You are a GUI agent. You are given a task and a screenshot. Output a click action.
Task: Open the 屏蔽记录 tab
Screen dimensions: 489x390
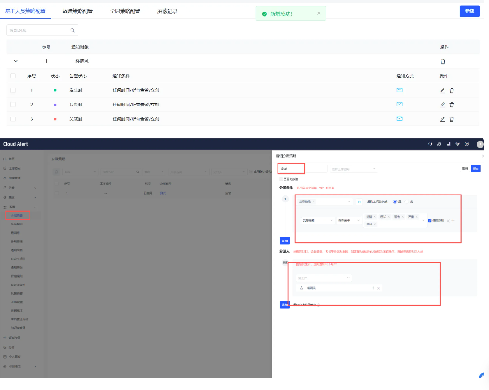[x=167, y=11]
